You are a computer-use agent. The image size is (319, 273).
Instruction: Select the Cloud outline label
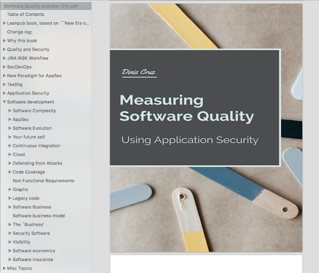point(19,154)
